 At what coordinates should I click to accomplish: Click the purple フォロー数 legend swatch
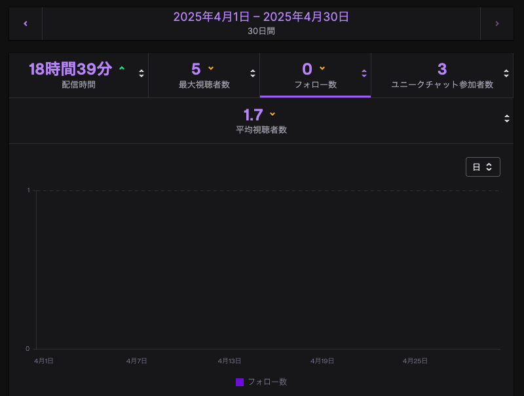240,382
